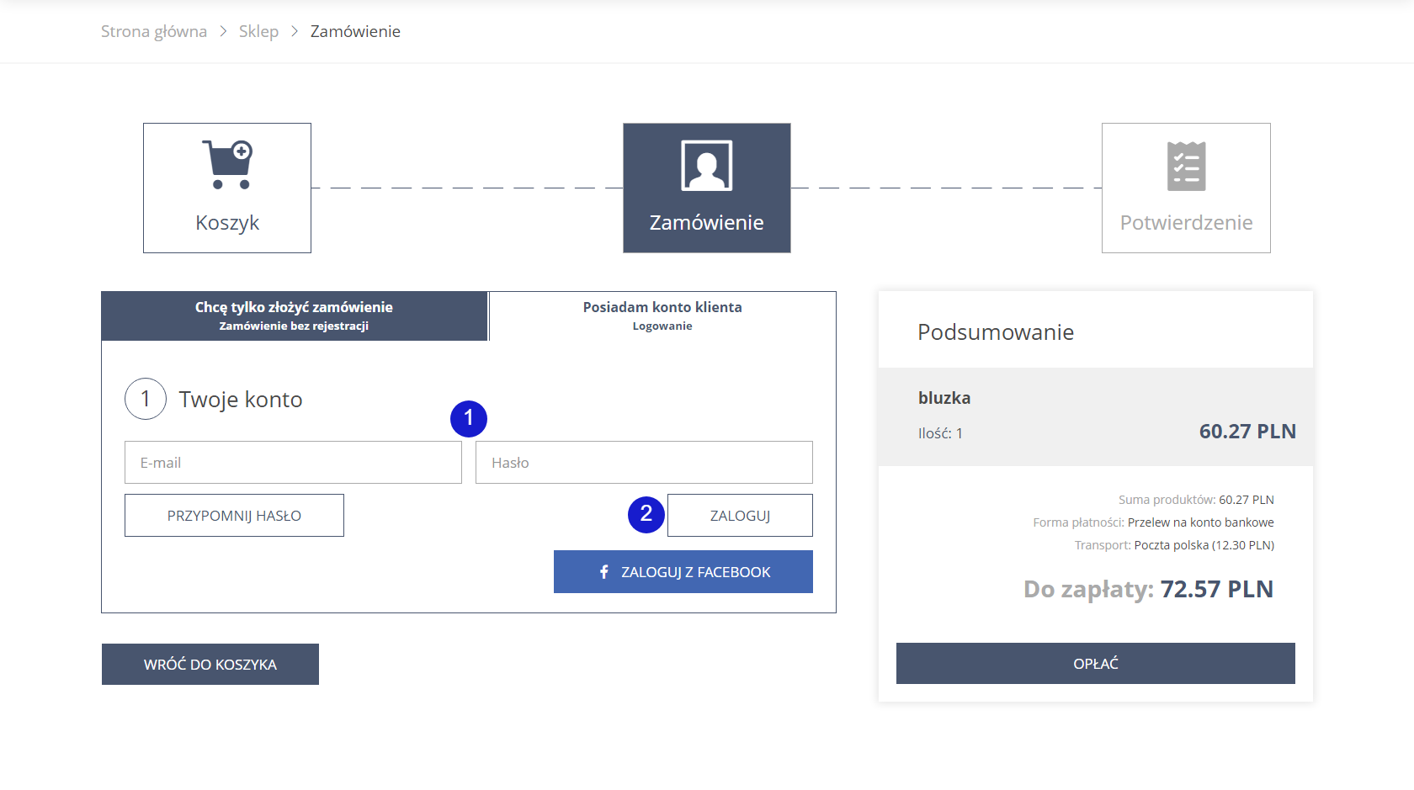Click into the Hasło password field

tap(644, 463)
